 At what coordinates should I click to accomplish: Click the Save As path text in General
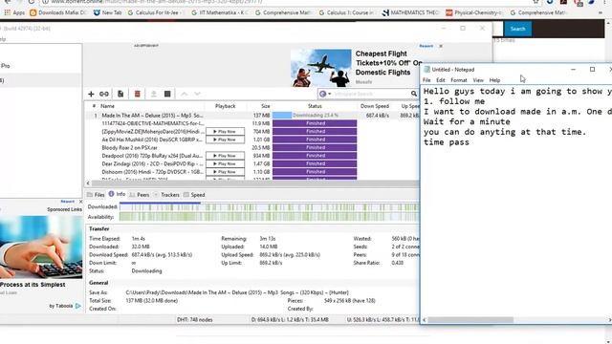click(x=237, y=292)
